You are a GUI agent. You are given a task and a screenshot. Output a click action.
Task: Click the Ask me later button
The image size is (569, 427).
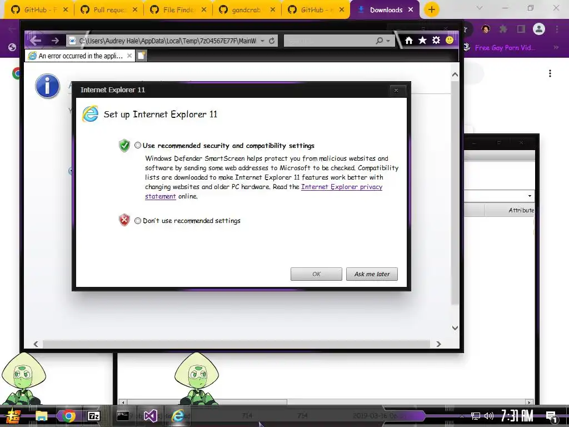tap(372, 274)
